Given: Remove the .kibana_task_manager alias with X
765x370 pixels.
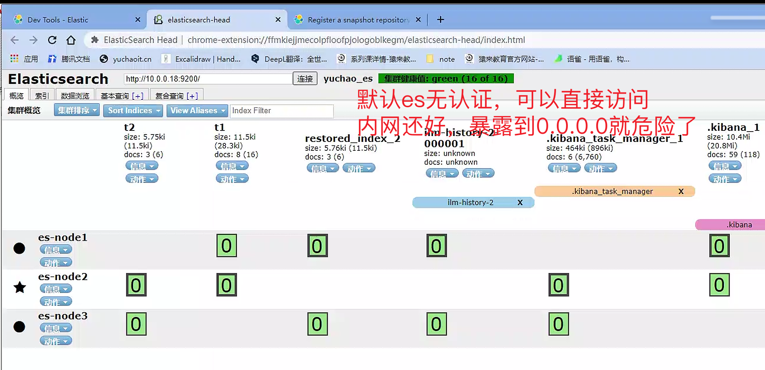Looking at the screenshot, I should coord(681,191).
